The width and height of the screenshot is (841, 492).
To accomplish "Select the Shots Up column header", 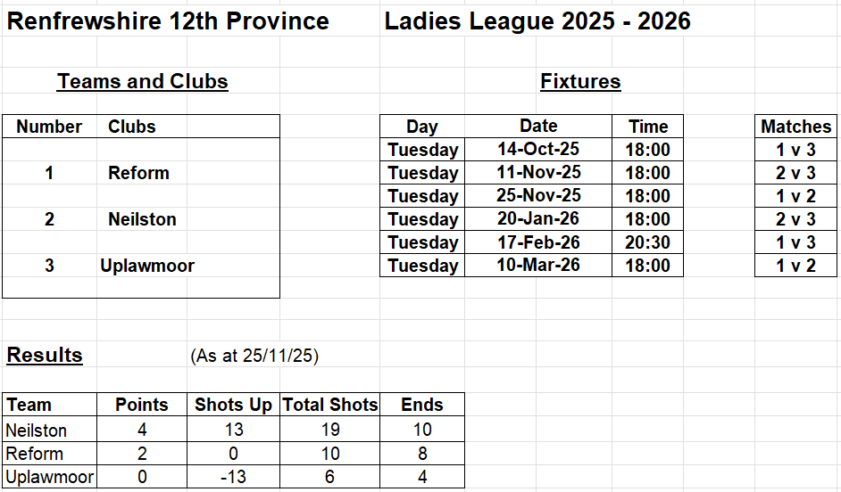I will (233, 405).
